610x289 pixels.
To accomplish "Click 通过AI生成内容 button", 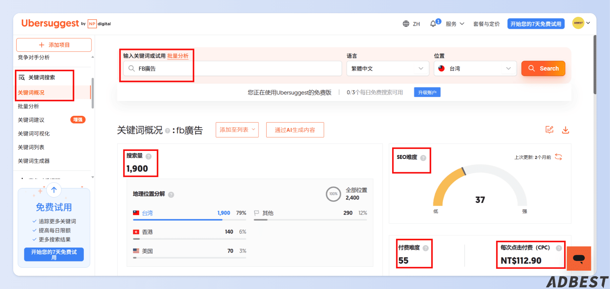I will pyautogui.click(x=295, y=130).
